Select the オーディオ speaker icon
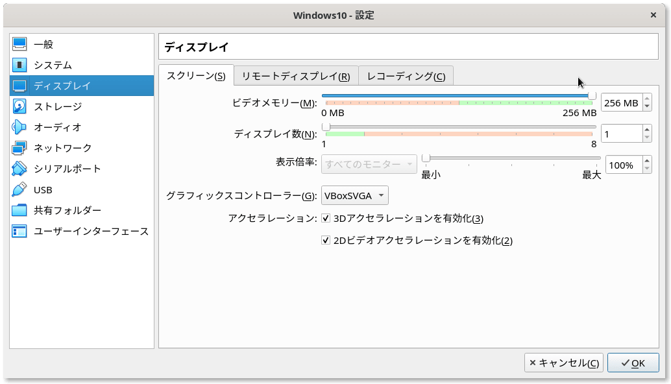Viewport: 671px width, 384px height. coord(19,127)
